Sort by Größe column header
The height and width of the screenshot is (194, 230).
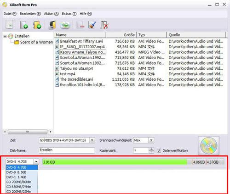pyautogui.click(x=121, y=35)
